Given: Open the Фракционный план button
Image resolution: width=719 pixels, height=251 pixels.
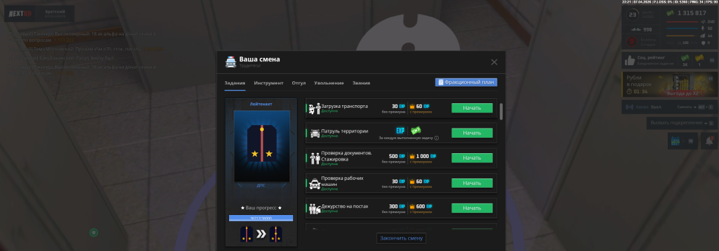Looking at the screenshot, I should pyautogui.click(x=466, y=82).
